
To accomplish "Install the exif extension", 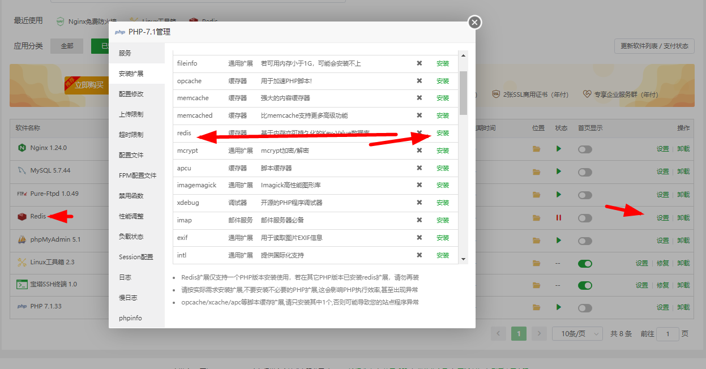I will tap(443, 238).
